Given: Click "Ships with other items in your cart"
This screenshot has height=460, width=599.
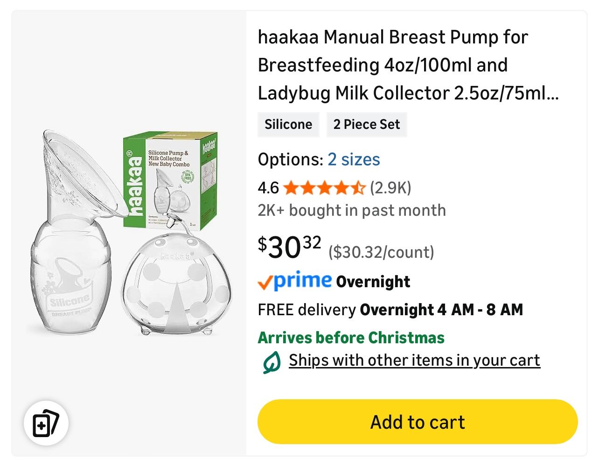Looking at the screenshot, I should (414, 360).
